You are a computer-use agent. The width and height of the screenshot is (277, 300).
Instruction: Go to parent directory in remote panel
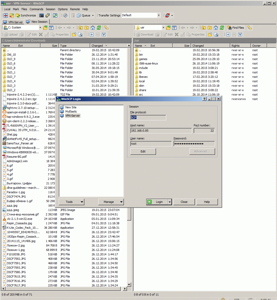coord(204,28)
